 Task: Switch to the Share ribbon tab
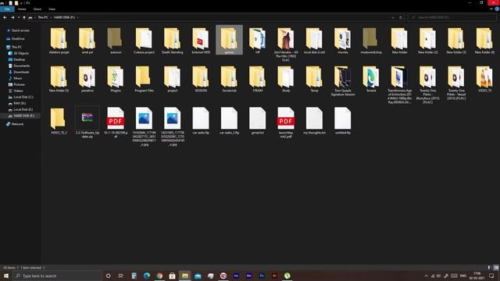(37, 9)
